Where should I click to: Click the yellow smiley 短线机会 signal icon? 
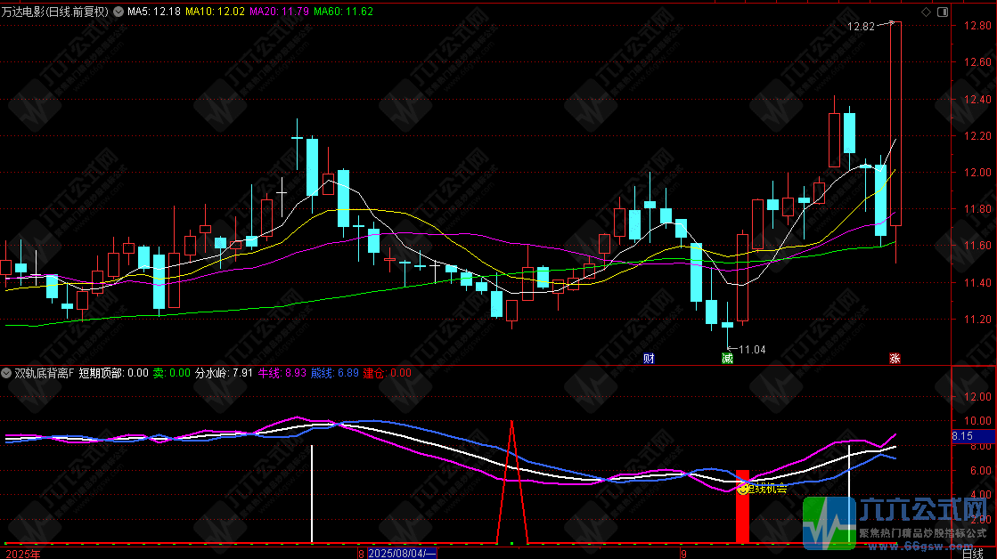pos(742,489)
